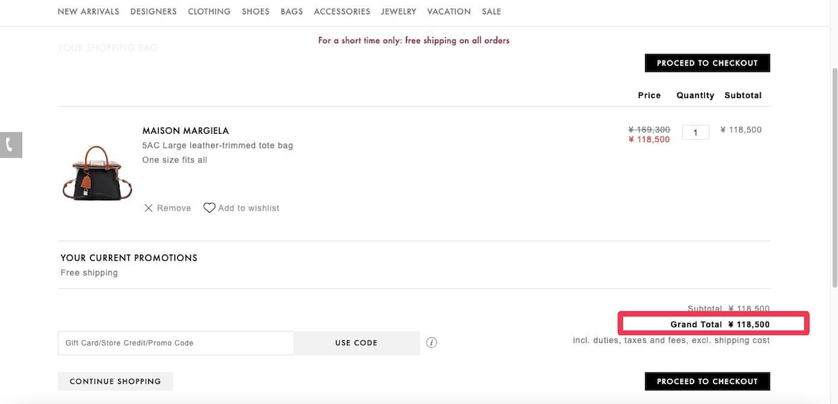Open the Designers menu

[153, 12]
